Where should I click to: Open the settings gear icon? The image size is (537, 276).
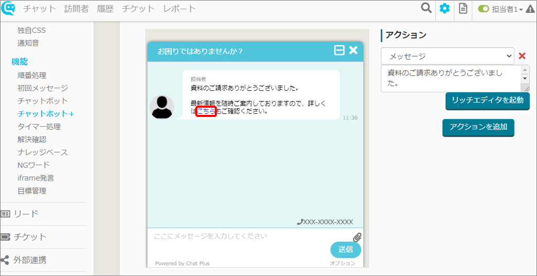point(445,9)
